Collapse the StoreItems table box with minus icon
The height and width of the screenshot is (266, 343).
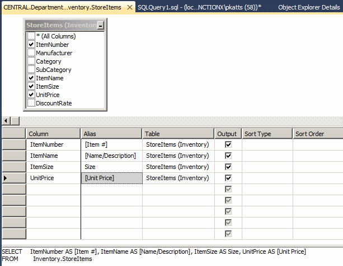(x=100, y=26)
